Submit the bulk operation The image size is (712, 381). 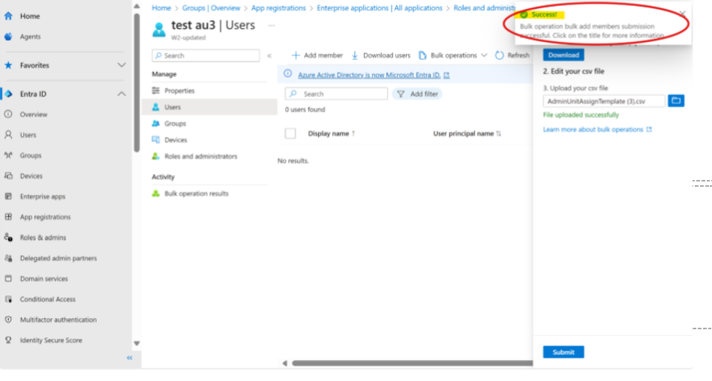coord(563,352)
